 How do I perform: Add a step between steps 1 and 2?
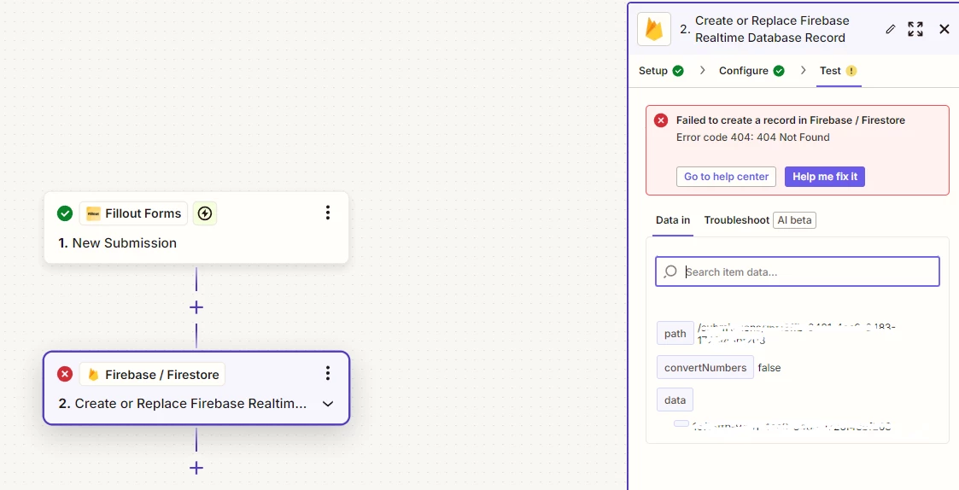coord(196,307)
